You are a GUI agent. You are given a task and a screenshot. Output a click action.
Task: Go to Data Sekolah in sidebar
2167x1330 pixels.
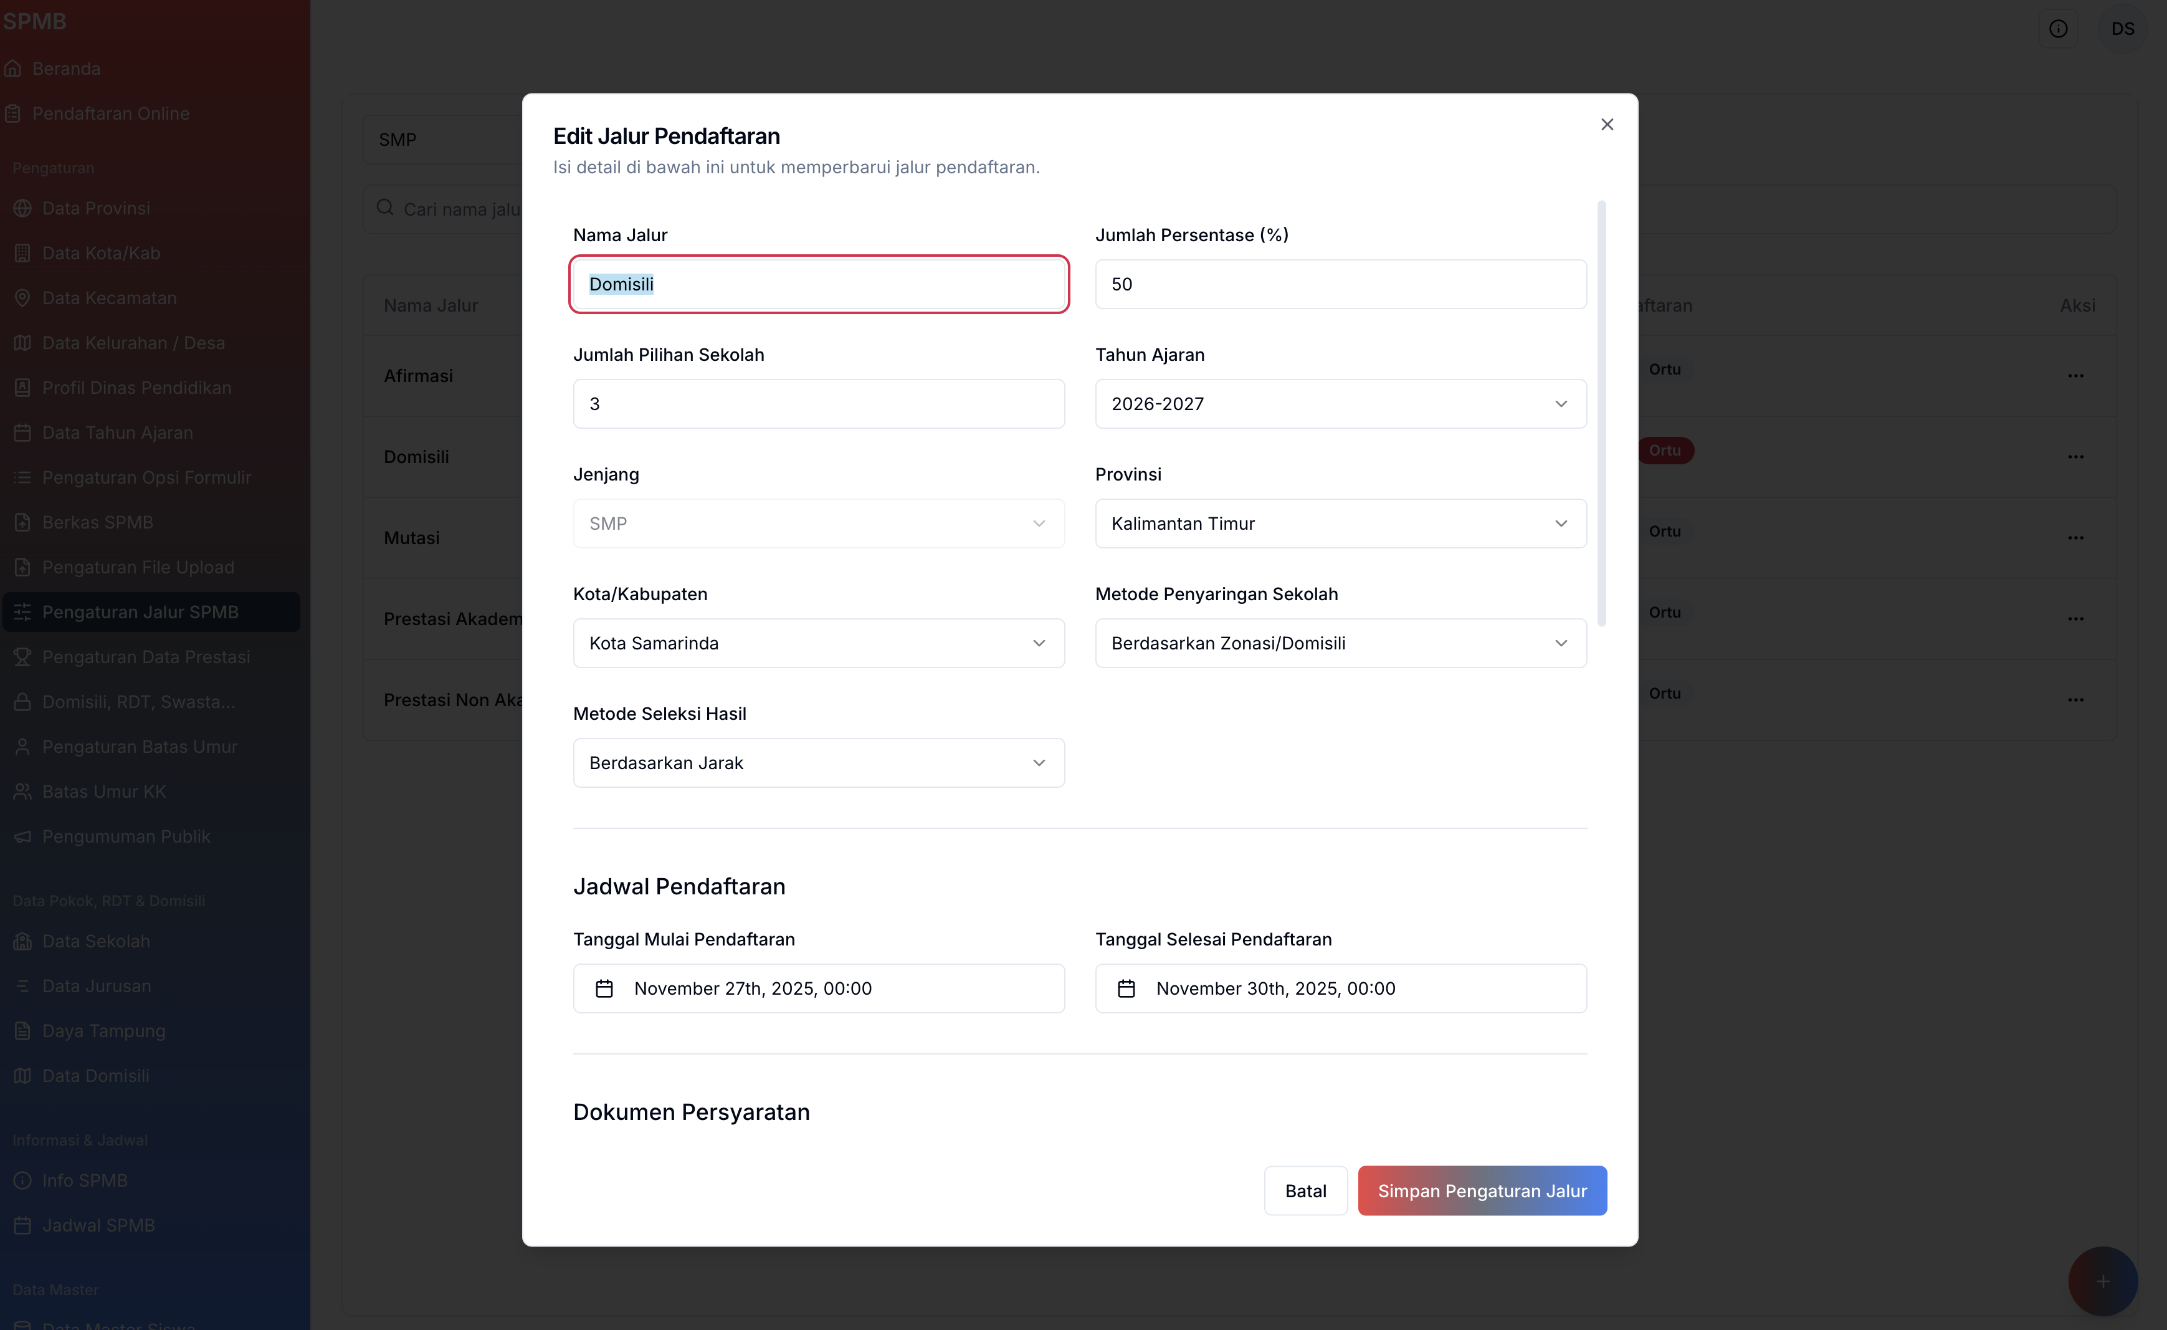coord(96,941)
